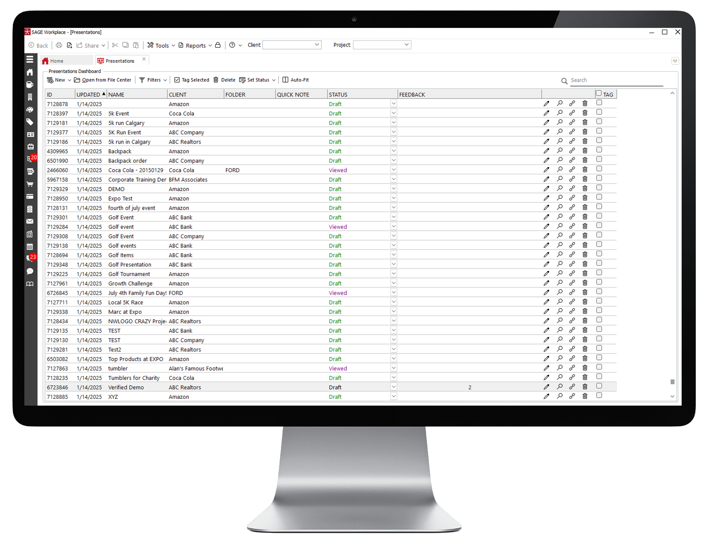This screenshot has height=544, width=706.
Task: Select the artist palette tool in sidebar
Action: (30, 110)
